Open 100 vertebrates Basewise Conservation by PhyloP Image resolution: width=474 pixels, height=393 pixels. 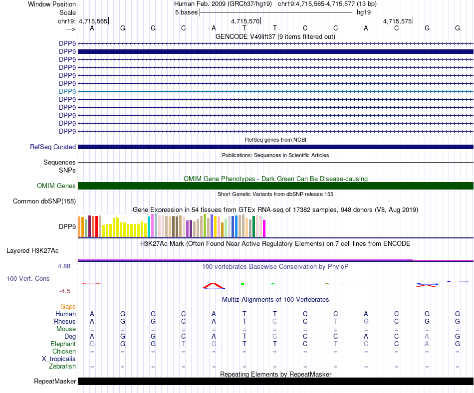[x=275, y=266]
